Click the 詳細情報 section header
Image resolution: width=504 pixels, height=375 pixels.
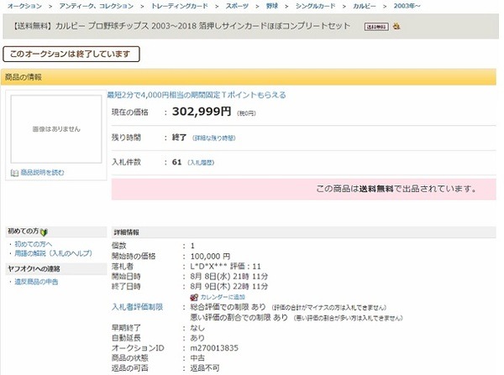coord(304,232)
